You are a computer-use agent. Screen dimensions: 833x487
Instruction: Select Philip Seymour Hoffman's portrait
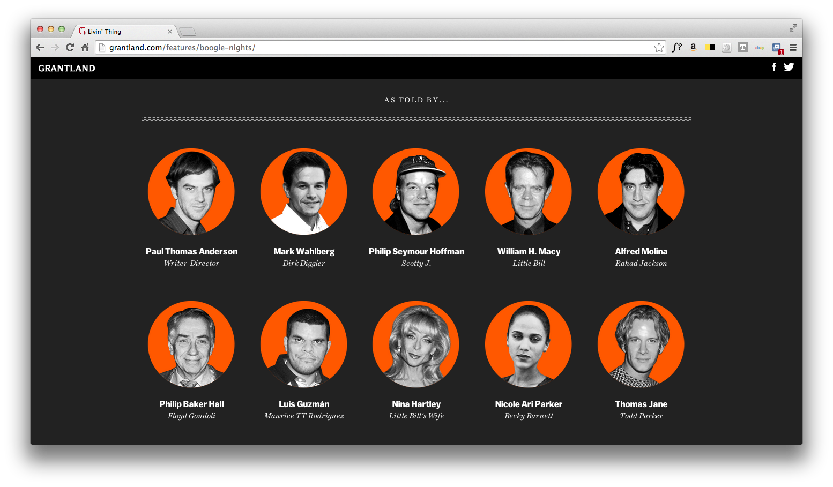[416, 191]
